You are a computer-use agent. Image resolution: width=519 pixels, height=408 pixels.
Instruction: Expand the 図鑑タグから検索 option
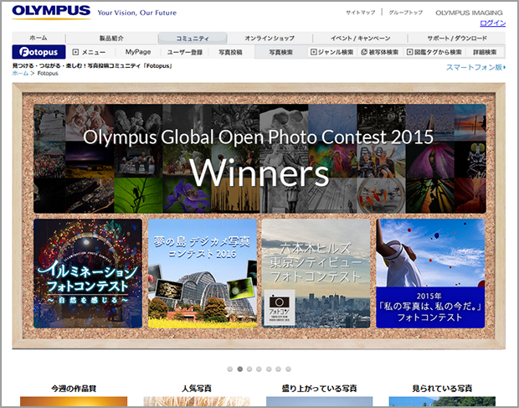(x=434, y=52)
